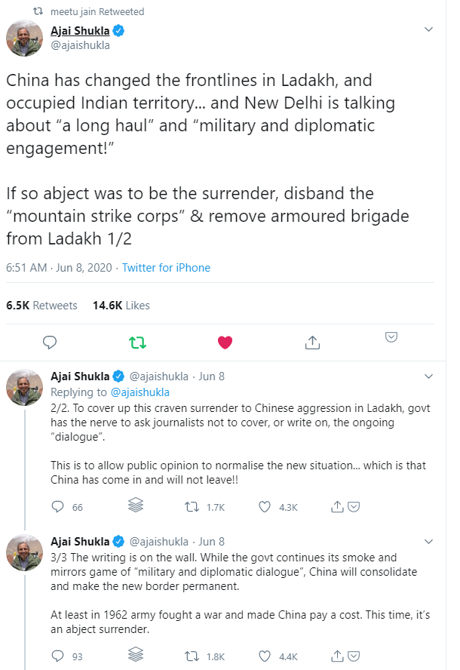Click the @ajaishukla mention in Replying to
Screen dimensions: 460x670
[x=140, y=392]
